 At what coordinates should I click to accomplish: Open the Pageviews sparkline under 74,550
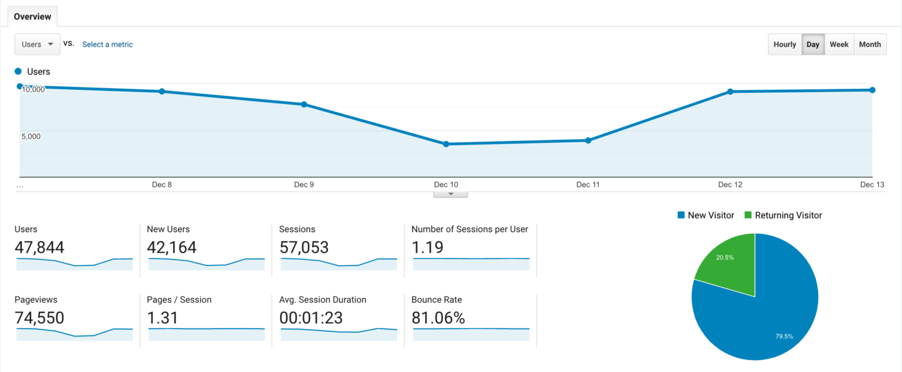point(74,333)
